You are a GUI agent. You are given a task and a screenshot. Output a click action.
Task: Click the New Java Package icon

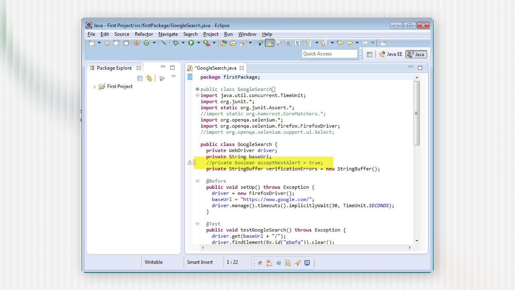point(137,43)
